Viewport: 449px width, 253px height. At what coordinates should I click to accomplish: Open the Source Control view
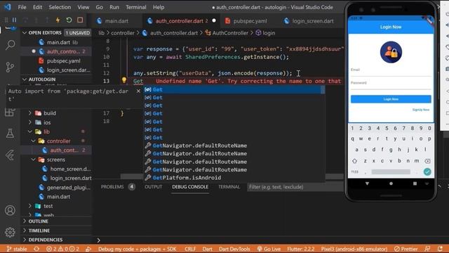coord(11,67)
